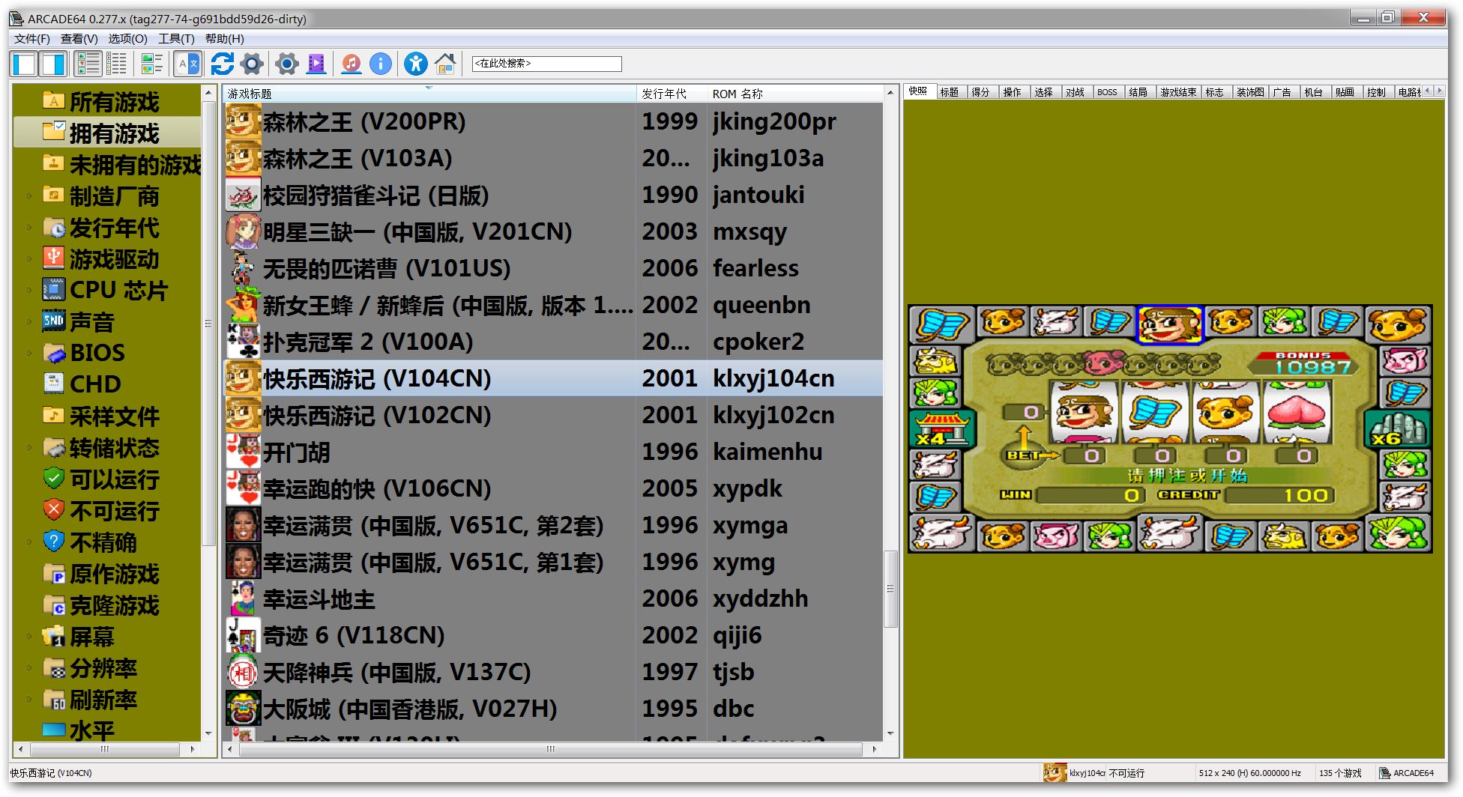This screenshot has width=1463, height=797.
Task: Expand the 屏幕 tree node
Action: pyautogui.click(x=29, y=637)
